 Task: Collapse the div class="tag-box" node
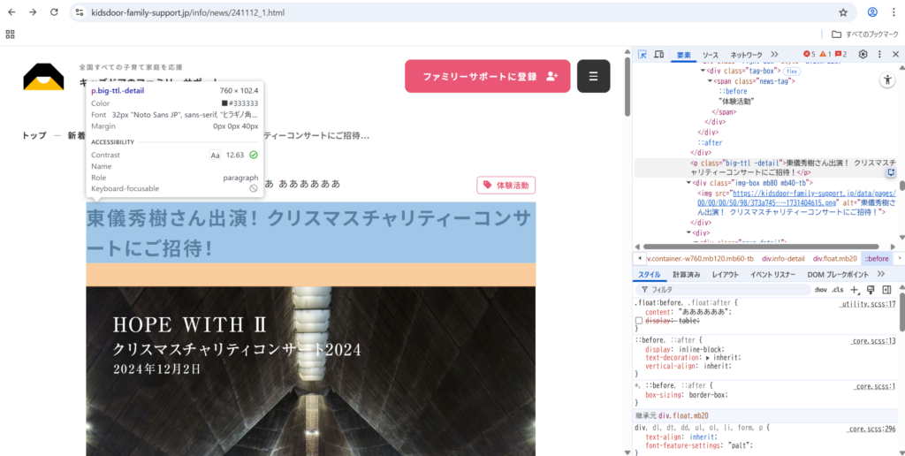pyautogui.click(x=702, y=71)
